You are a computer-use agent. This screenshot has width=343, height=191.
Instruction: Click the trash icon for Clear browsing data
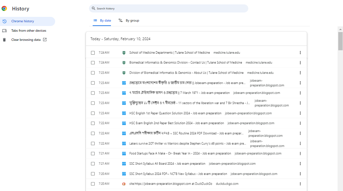click(4, 40)
